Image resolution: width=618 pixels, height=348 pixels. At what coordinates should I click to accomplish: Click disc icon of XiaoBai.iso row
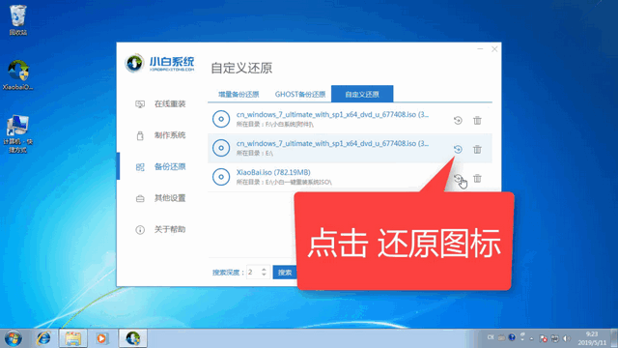221,177
